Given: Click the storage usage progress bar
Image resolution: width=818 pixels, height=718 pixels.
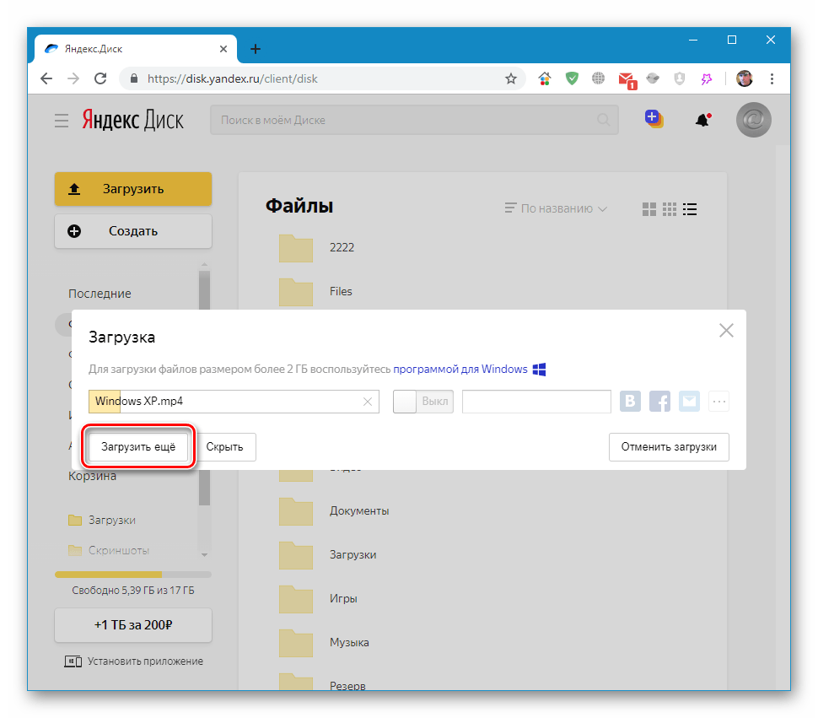Looking at the screenshot, I should click(132, 573).
